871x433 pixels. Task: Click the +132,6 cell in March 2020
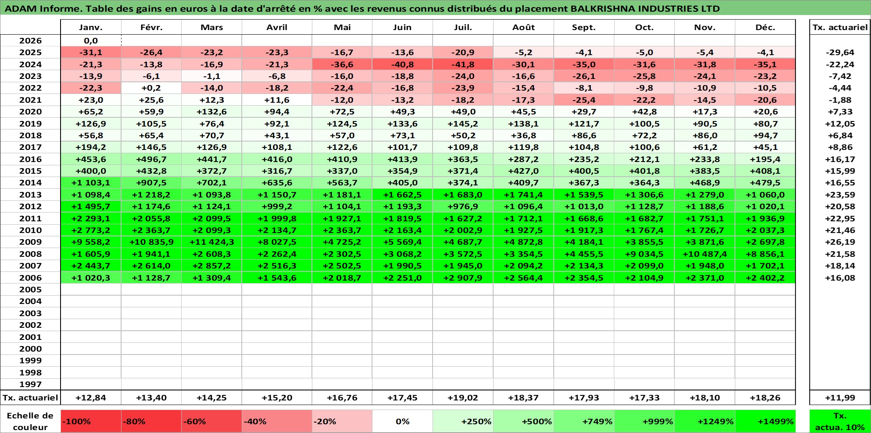212,111
